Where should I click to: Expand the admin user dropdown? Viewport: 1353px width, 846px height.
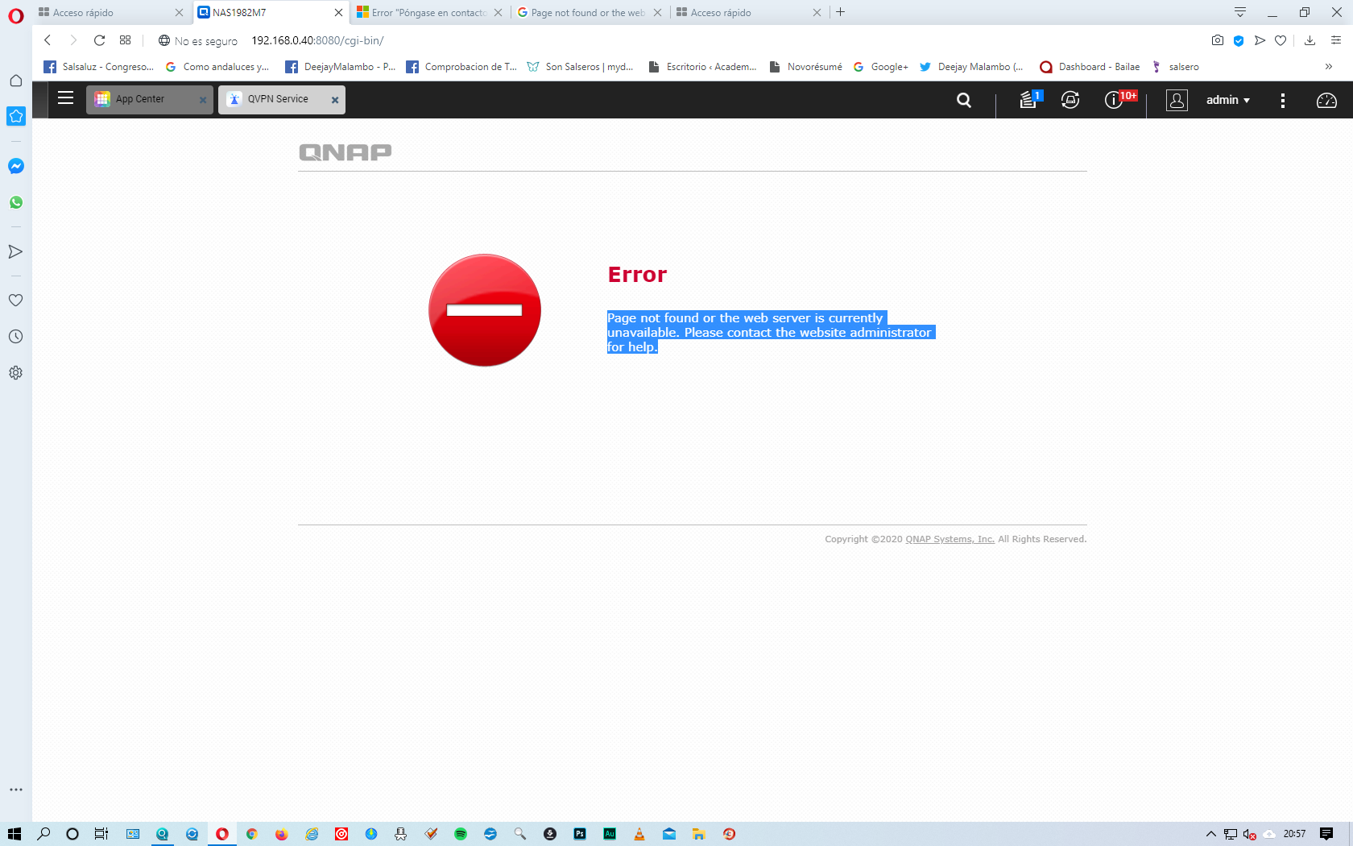pyautogui.click(x=1227, y=100)
